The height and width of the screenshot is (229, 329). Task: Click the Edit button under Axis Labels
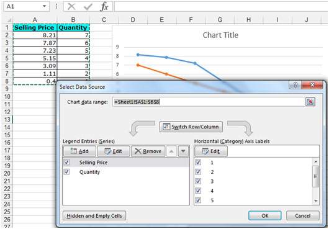(211, 151)
